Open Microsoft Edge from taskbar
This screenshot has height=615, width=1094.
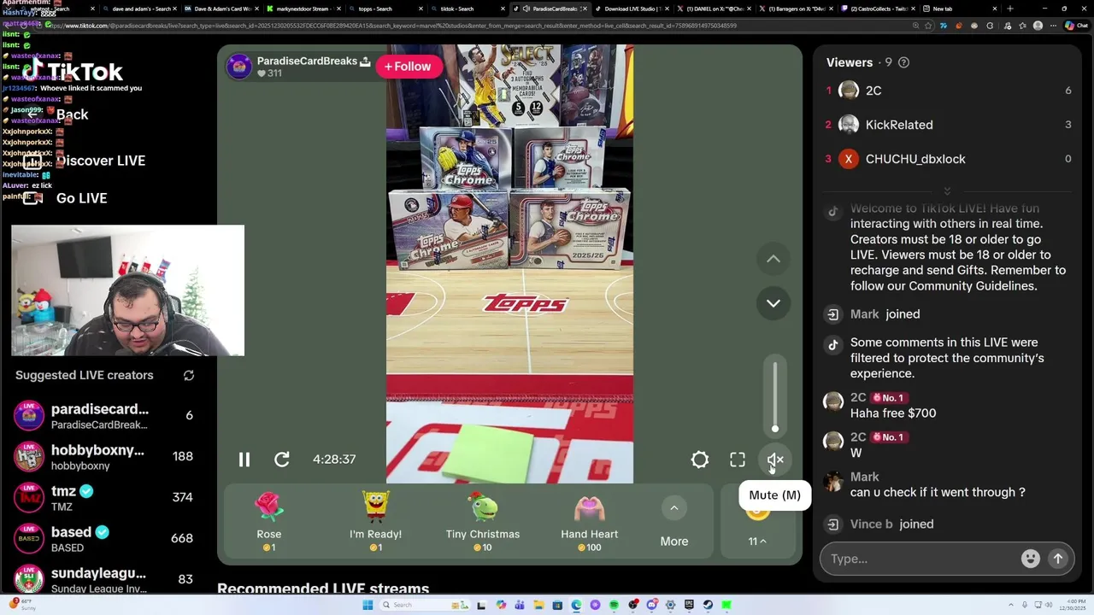click(576, 605)
